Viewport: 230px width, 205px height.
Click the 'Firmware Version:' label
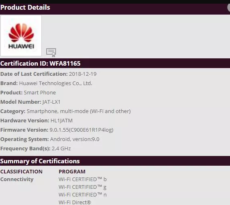click(24, 130)
